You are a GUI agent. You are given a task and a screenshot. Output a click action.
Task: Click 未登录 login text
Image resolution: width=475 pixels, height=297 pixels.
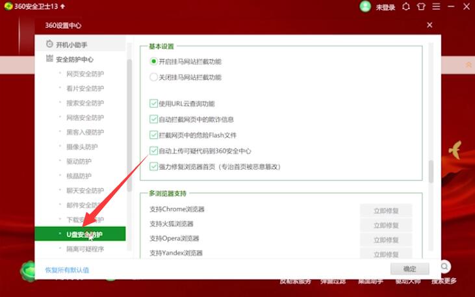coord(385,7)
